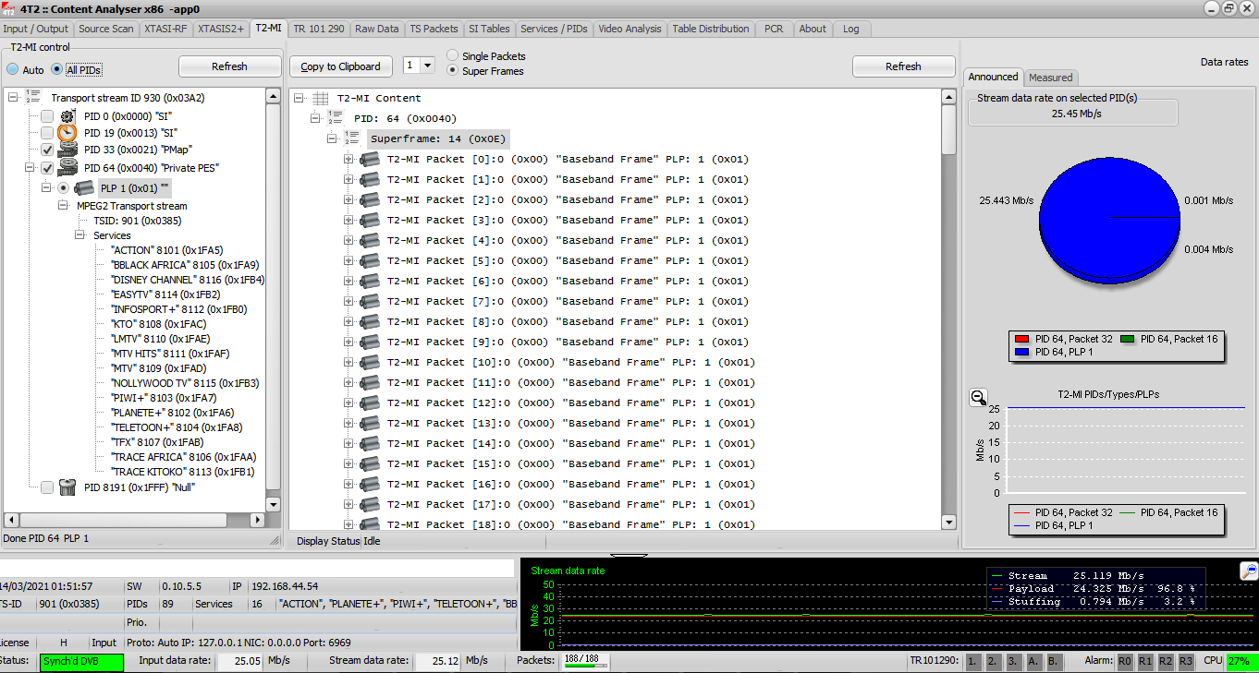The height and width of the screenshot is (673, 1259).
Task: Click Refresh in T2-MI control panel
Action: 229,66
